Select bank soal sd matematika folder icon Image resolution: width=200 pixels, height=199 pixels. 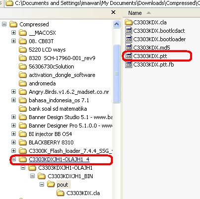pos(23,109)
